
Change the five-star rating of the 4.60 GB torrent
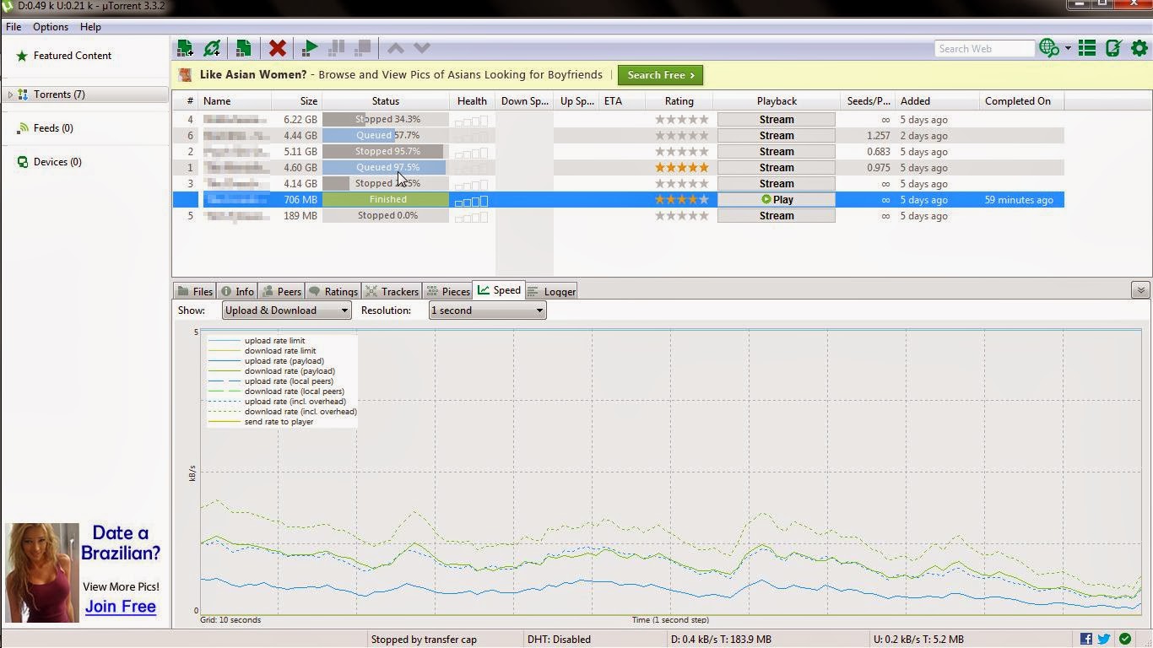pos(682,168)
